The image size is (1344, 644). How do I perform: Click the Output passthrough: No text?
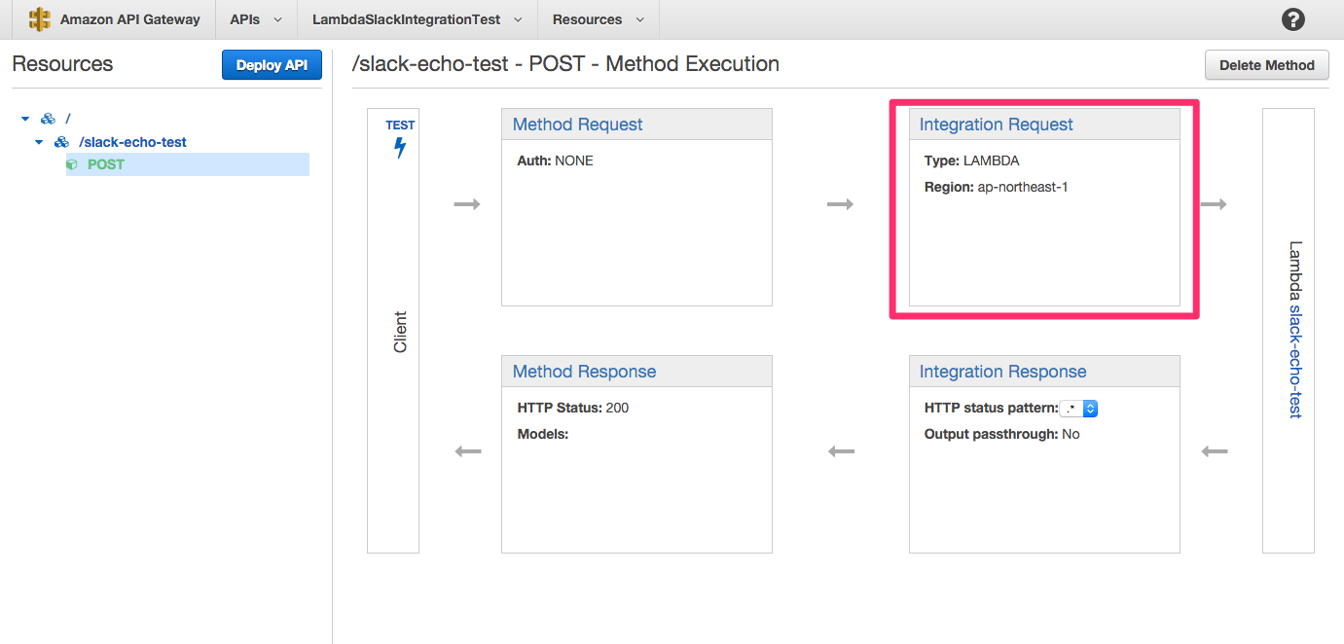(x=1002, y=434)
